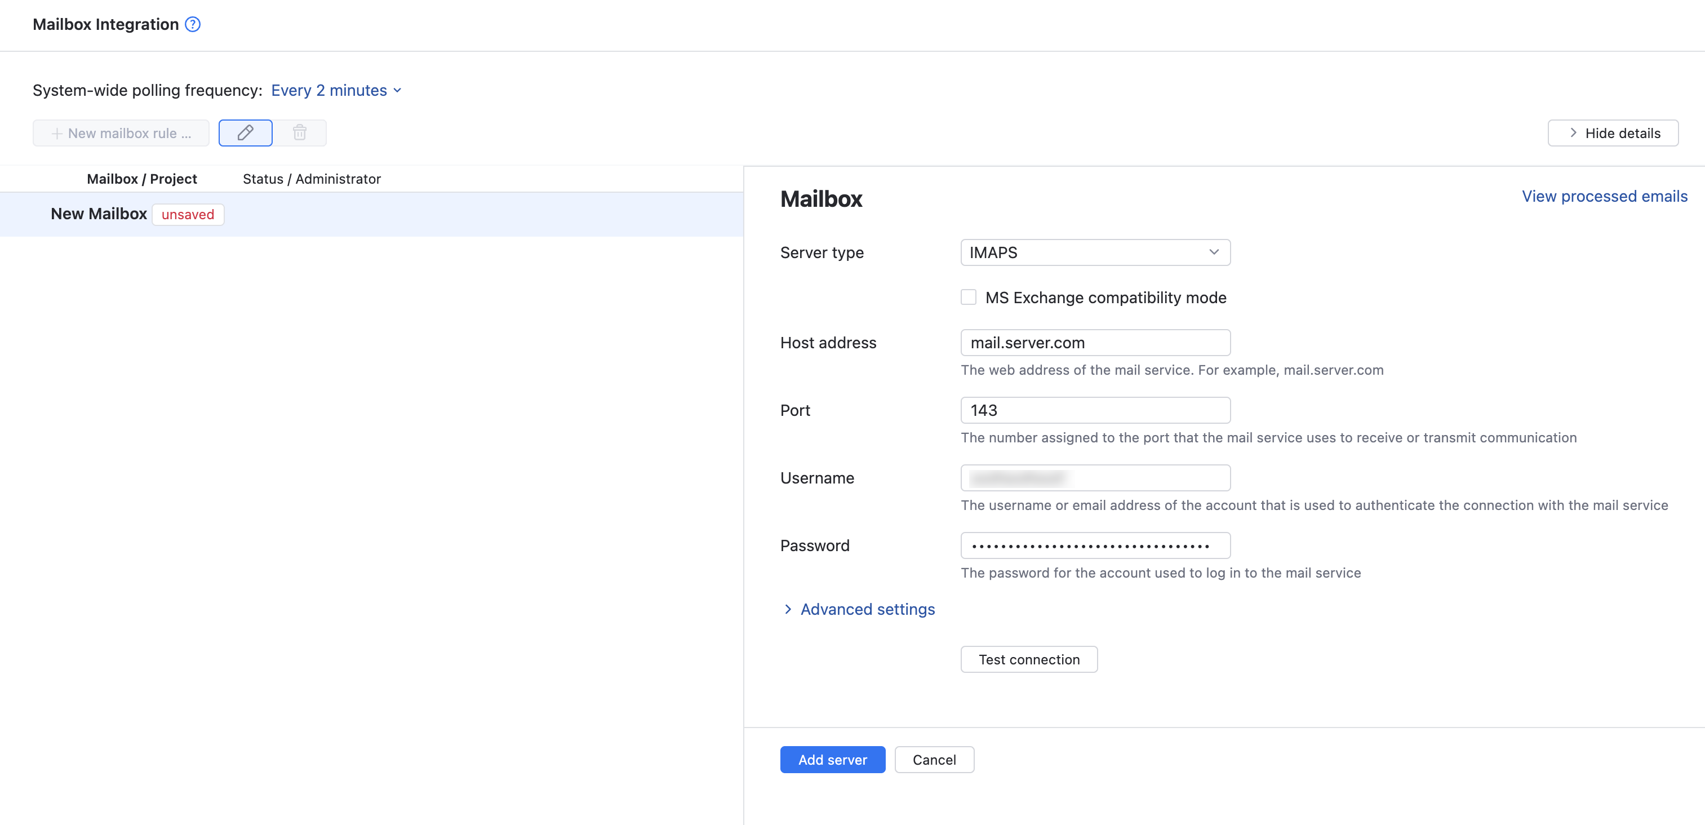The width and height of the screenshot is (1705, 825).
Task: Click the Mailbox / Project header
Action: [x=141, y=178]
